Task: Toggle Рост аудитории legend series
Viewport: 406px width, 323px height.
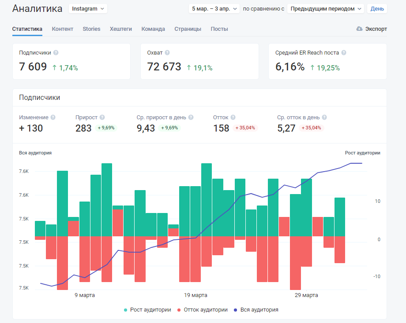Action: (x=147, y=310)
